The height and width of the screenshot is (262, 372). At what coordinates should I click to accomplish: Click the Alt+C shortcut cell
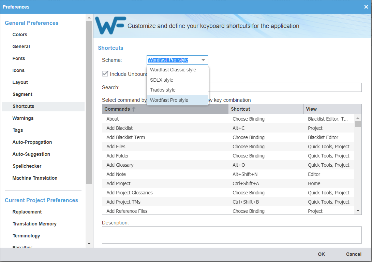pos(238,128)
